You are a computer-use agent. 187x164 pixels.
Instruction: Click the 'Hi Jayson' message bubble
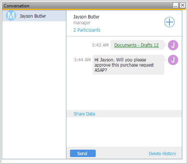pyautogui.click(x=128, y=65)
